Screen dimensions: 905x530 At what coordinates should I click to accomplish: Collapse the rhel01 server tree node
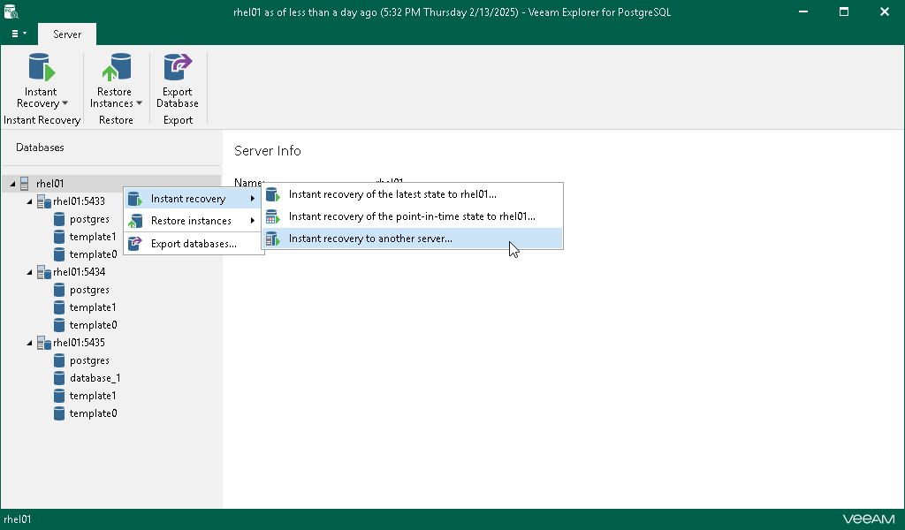pos(12,184)
